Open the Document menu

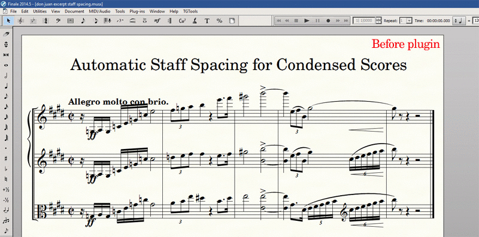[74, 11]
